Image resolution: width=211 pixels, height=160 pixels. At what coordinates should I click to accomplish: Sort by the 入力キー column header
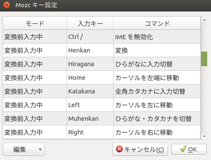coord(90,23)
